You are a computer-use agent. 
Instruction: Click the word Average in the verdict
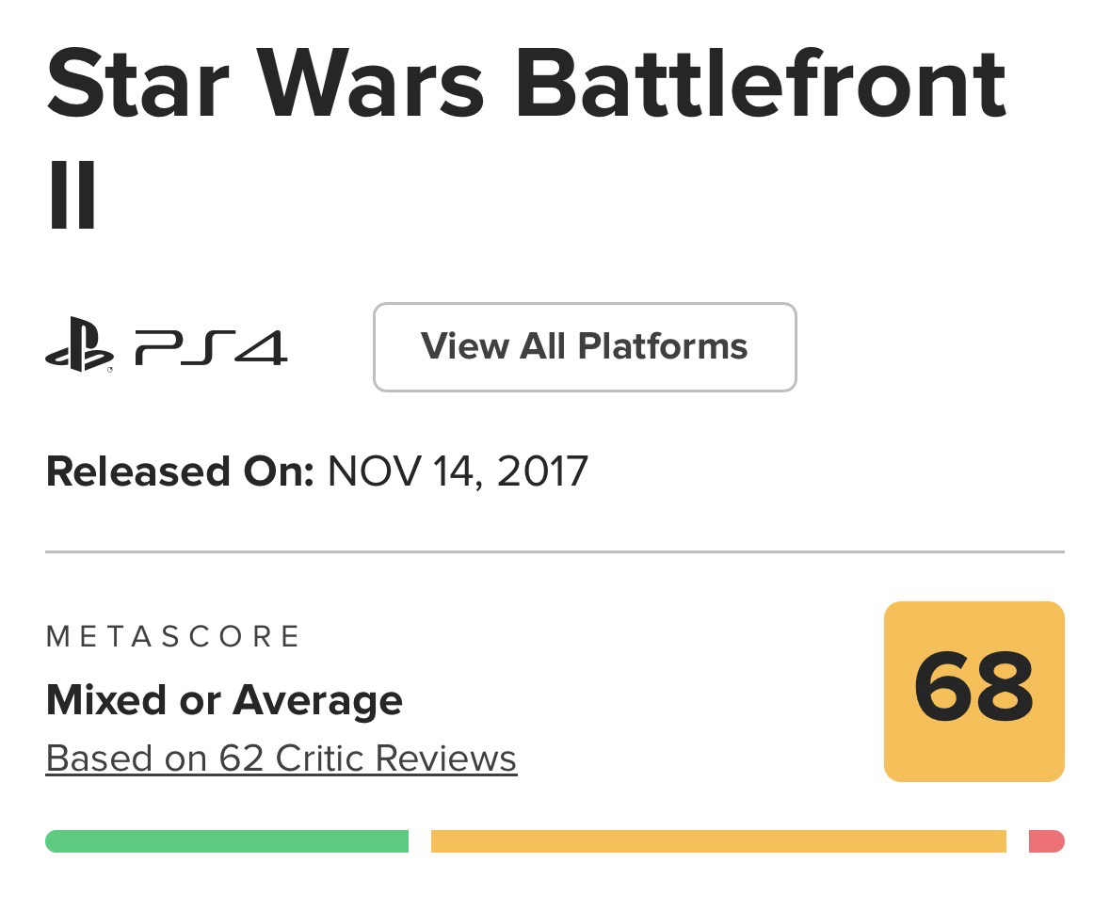[317, 700]
